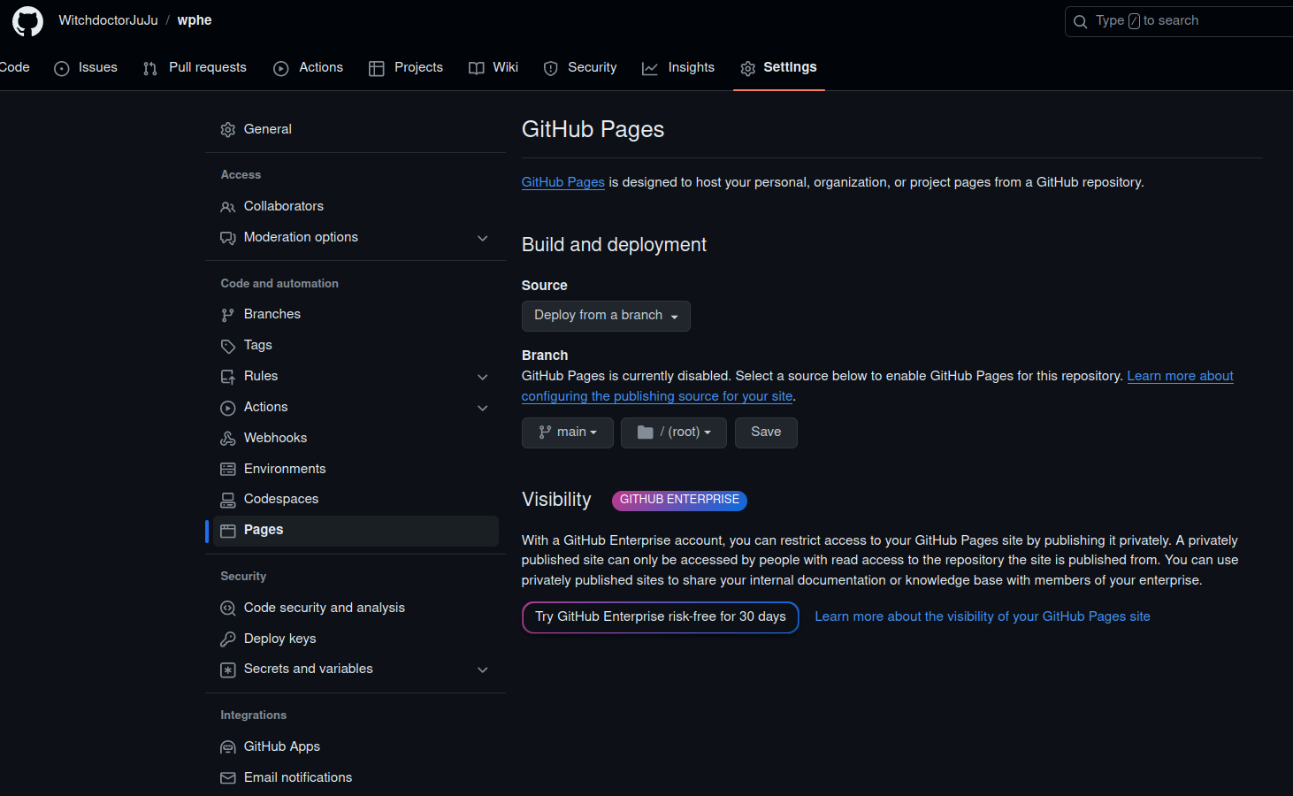Click the GitHub logo icon
This screenshot has width=1293, height=796.
click(x=27, y=21)
